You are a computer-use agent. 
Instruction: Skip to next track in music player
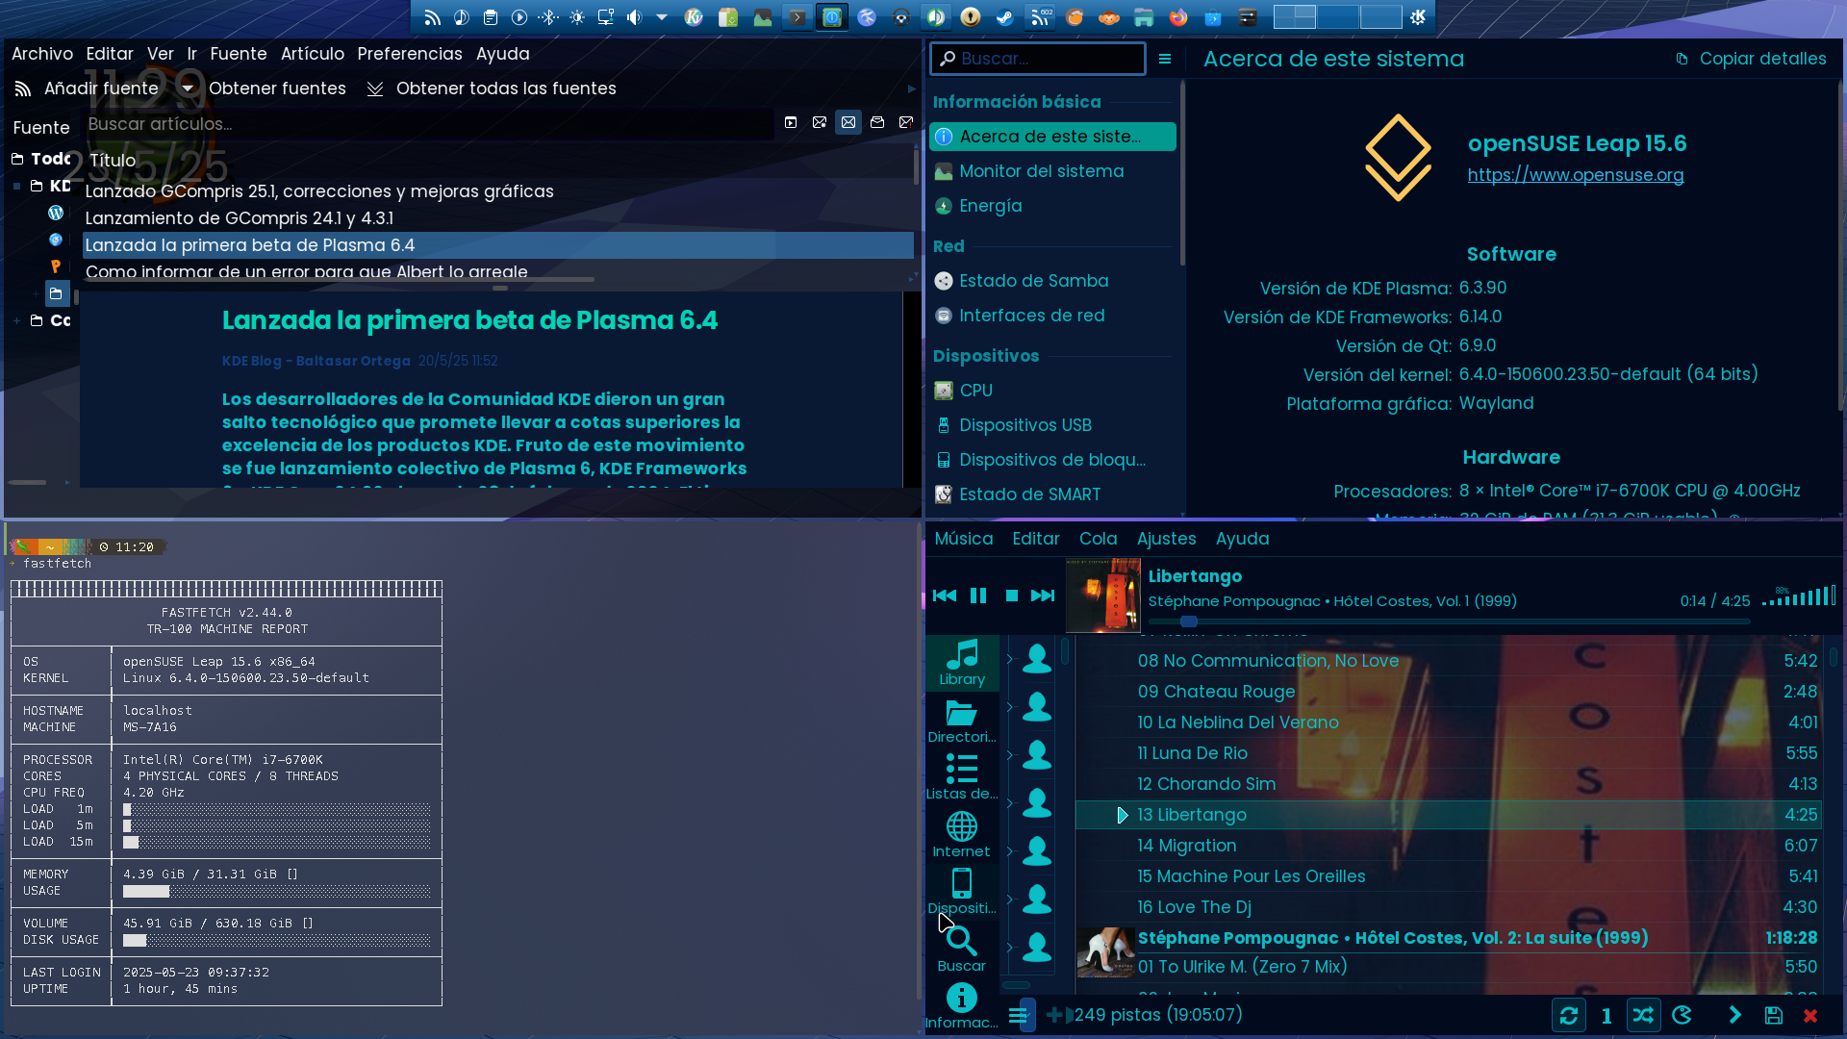point(1043,596)
